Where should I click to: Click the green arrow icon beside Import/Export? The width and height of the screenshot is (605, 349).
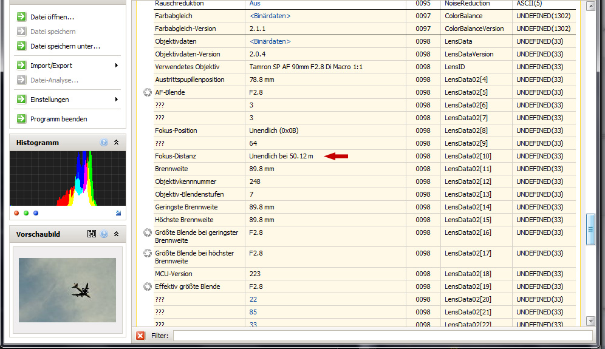pyautogui.click(x=21, y=65)
